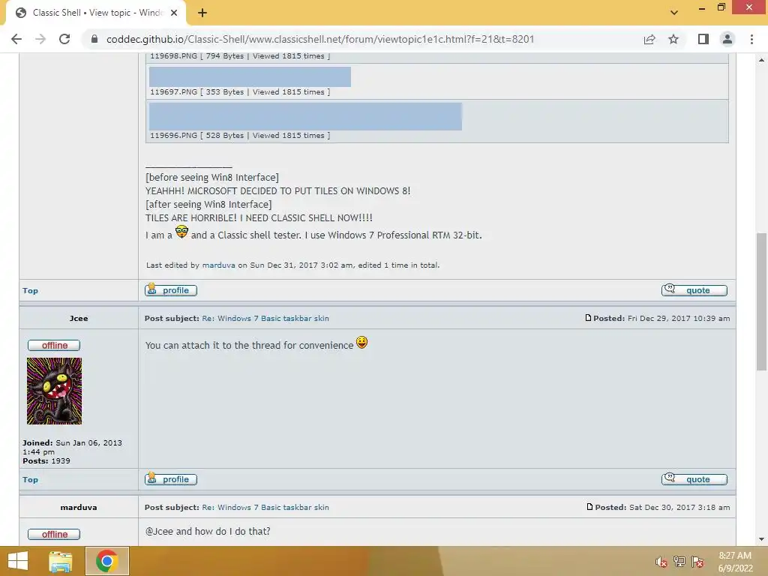This screenshot has height=576, width=768.
Task: Focus the address bar URL
Action: tap(319, 39)
